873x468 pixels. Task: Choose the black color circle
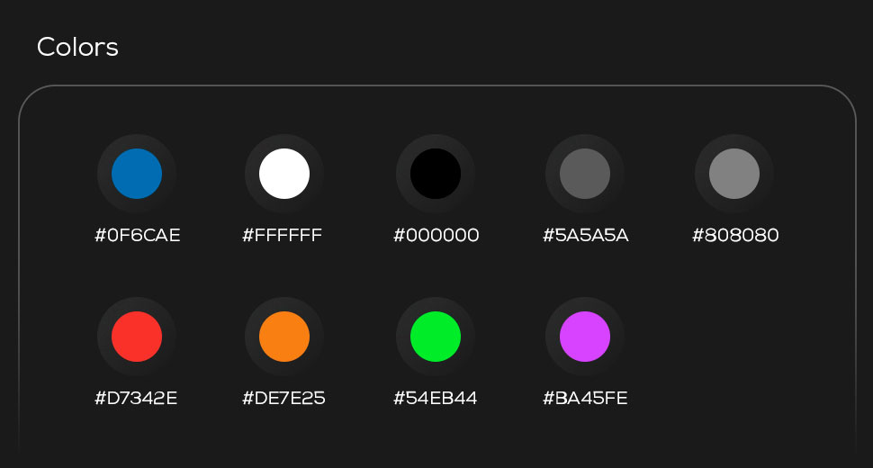click(x=436, y=174)
